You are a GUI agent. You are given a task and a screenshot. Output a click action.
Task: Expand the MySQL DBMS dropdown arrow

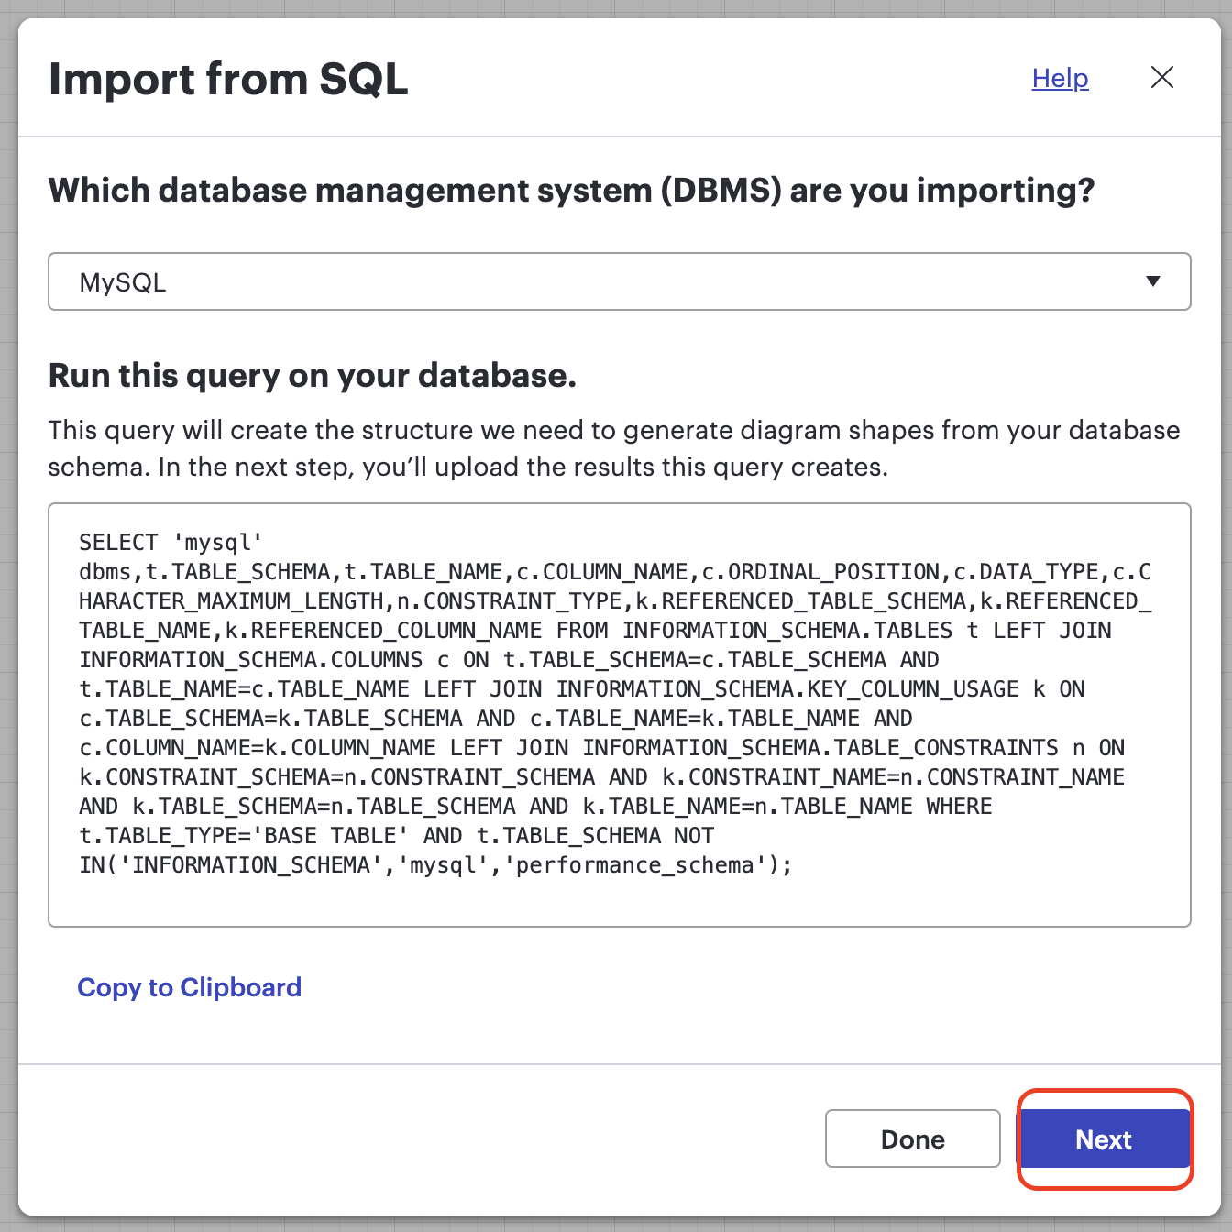tap(1153, 281)
